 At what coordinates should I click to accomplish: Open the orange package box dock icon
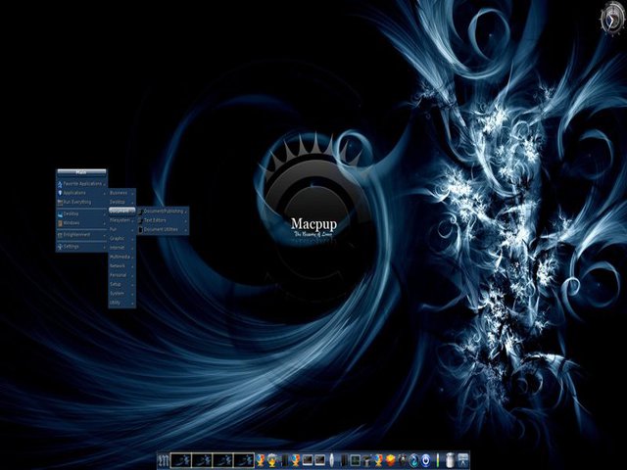[391, 460]
